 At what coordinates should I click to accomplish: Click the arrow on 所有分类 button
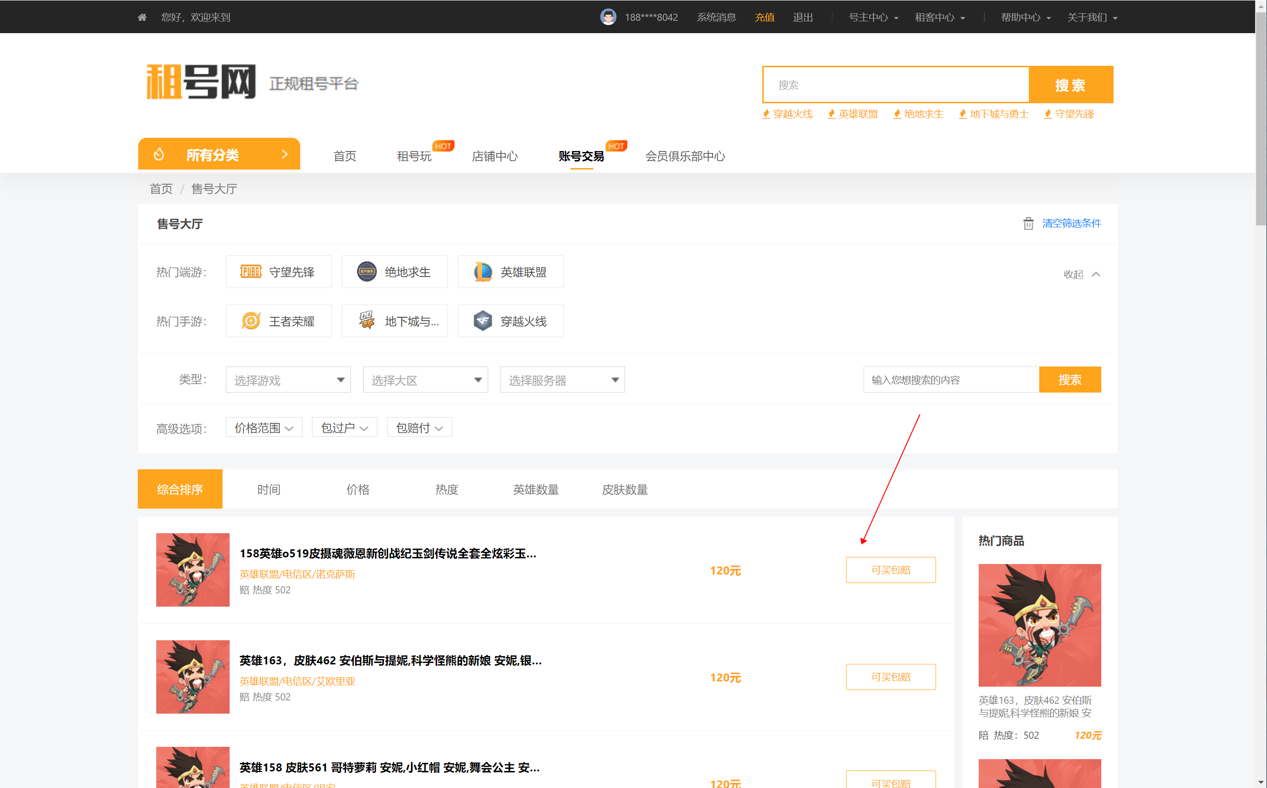pyautogui.click(x=285, y=154)
